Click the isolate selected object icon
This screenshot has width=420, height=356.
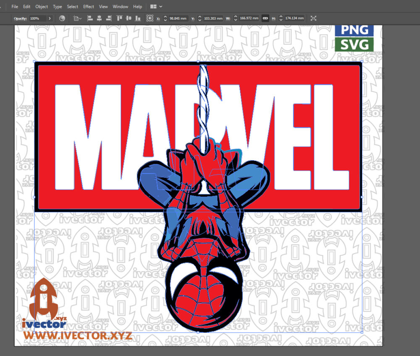tap(313, 18)
